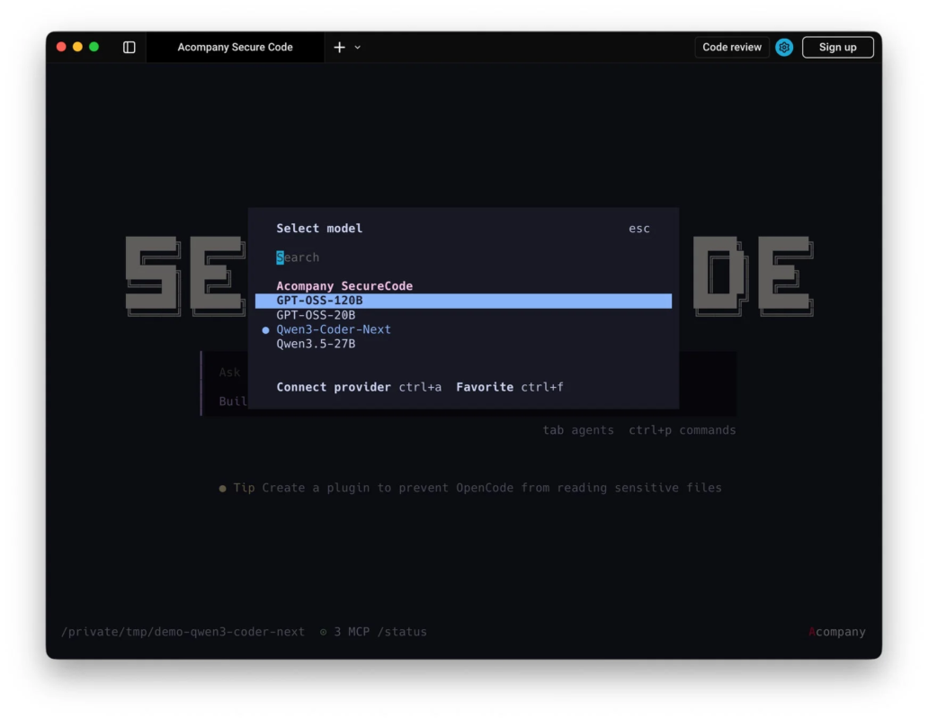Select the radio dot beside Qwen3-Coder-Next
Image resolution: width=928 pixels, height=720 pixels.
tap(264, 329)
